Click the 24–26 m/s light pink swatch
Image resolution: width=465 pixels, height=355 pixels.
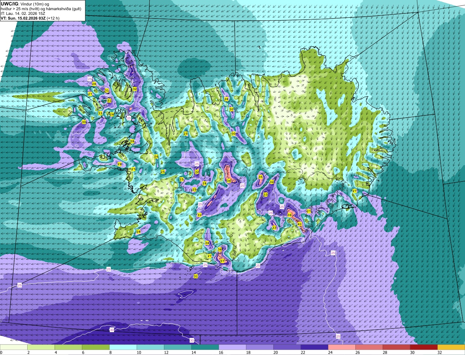(x=342, y=347)
